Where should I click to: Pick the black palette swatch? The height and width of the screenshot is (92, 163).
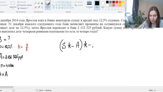click(x=107, y=2)
